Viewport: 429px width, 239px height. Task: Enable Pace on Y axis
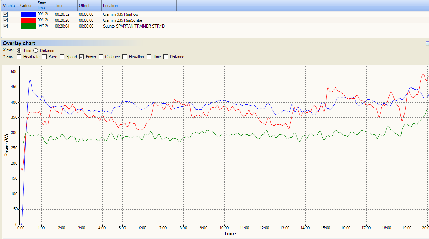click(44, 57)
